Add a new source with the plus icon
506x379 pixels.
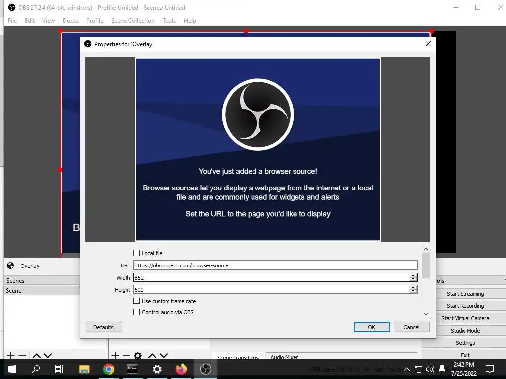click(x=115, y=356)
